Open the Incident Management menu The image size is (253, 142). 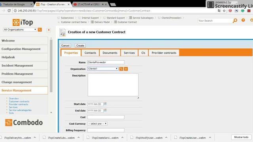(24, 65)
